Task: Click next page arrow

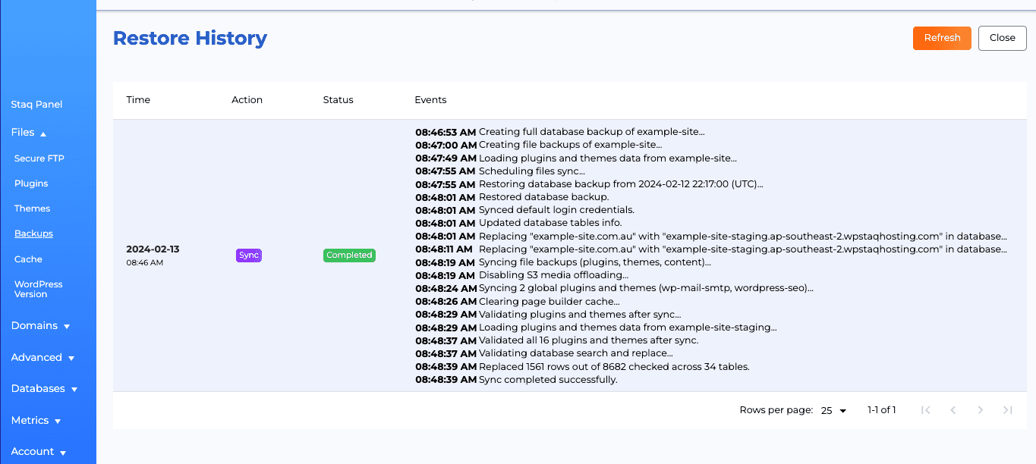Action: pos(980,410)
